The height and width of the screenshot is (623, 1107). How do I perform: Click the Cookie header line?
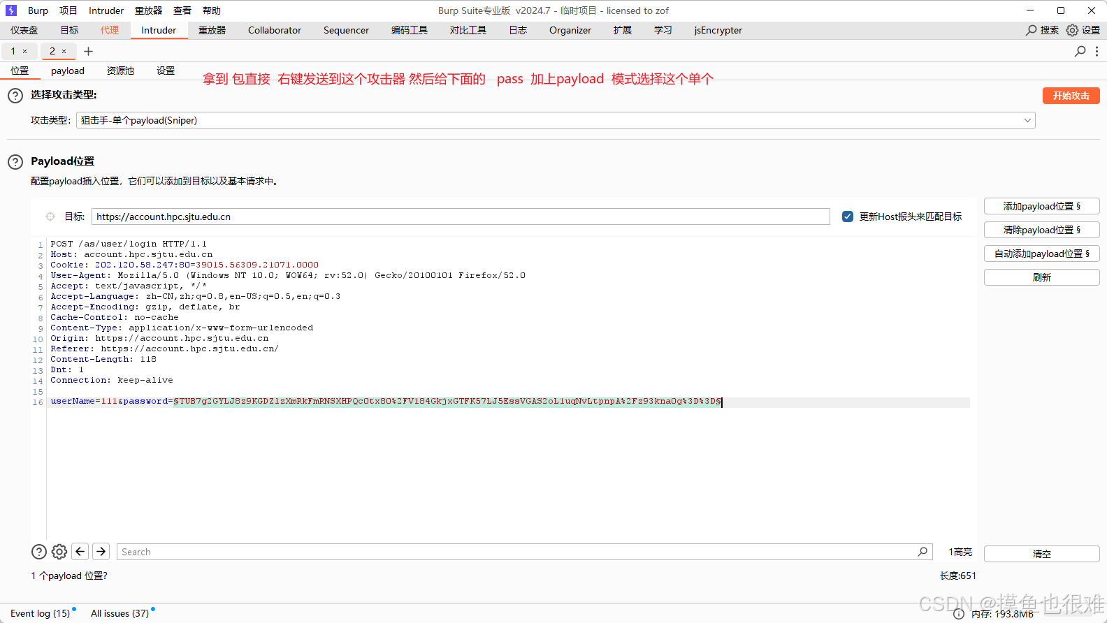click(x=184, y=265)
